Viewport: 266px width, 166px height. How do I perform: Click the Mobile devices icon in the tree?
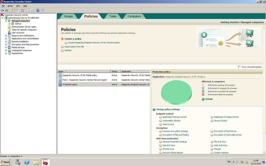[10, 47]
